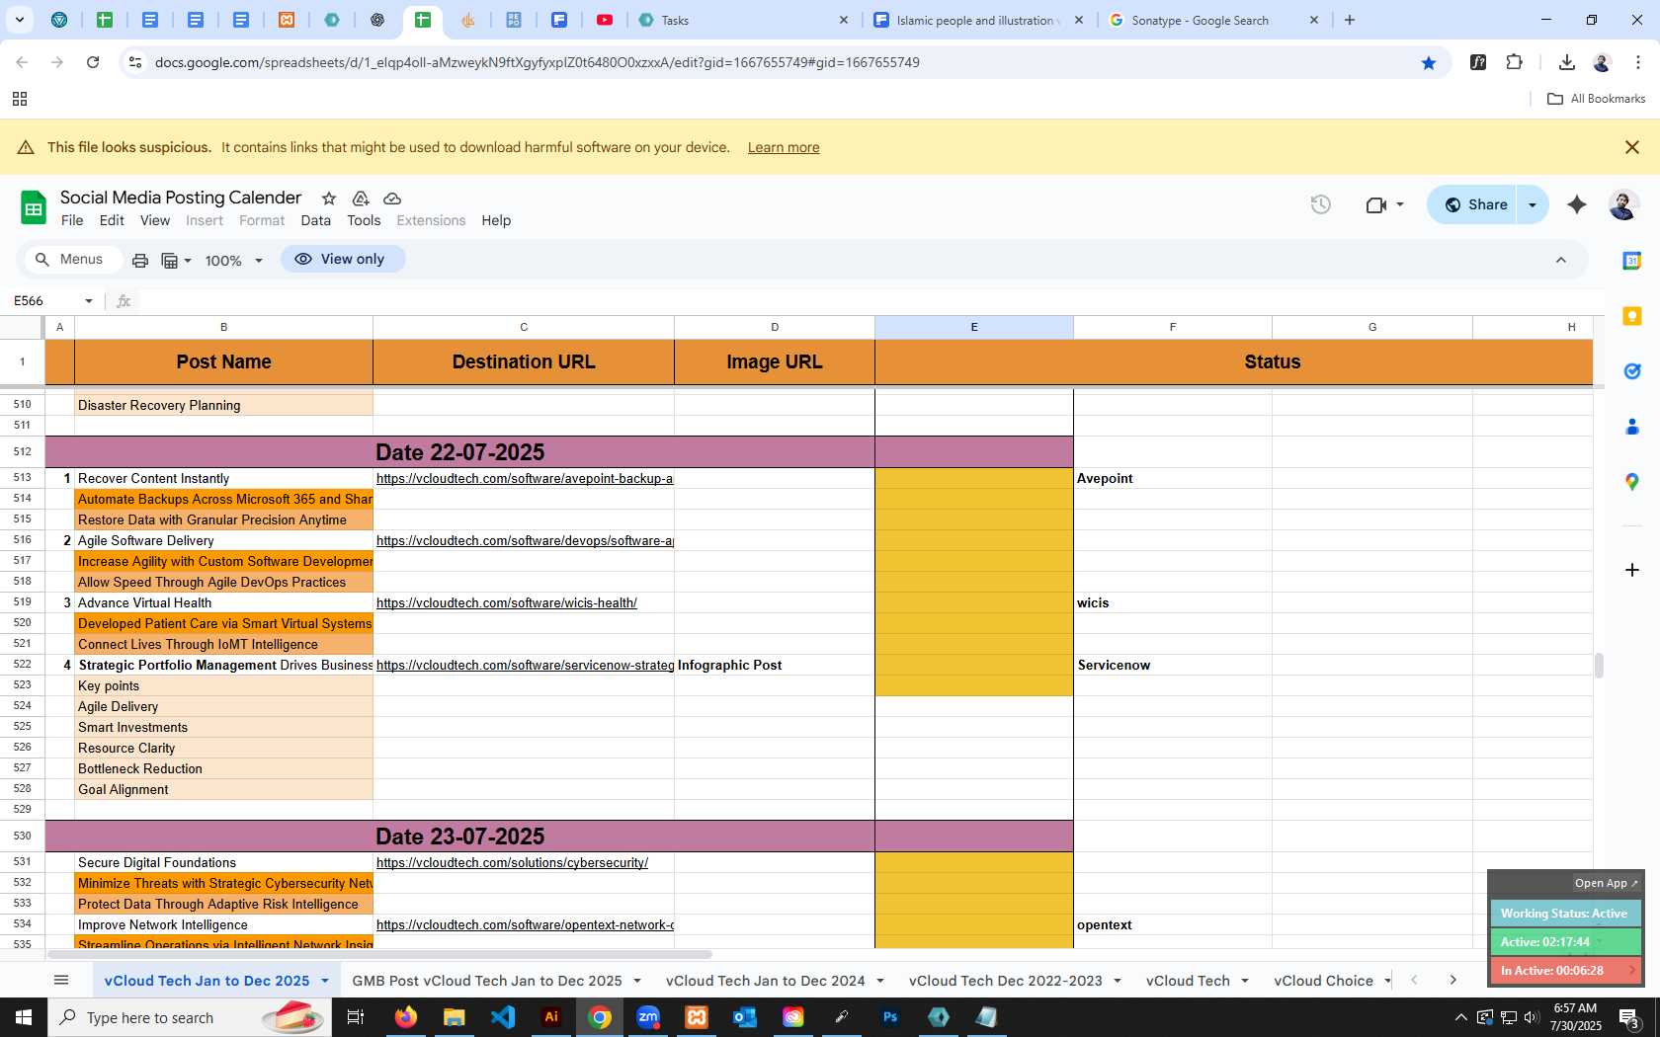Open the zoom level 100% dropdown
Screen dimensions: 1660x1037
[234, 261]
